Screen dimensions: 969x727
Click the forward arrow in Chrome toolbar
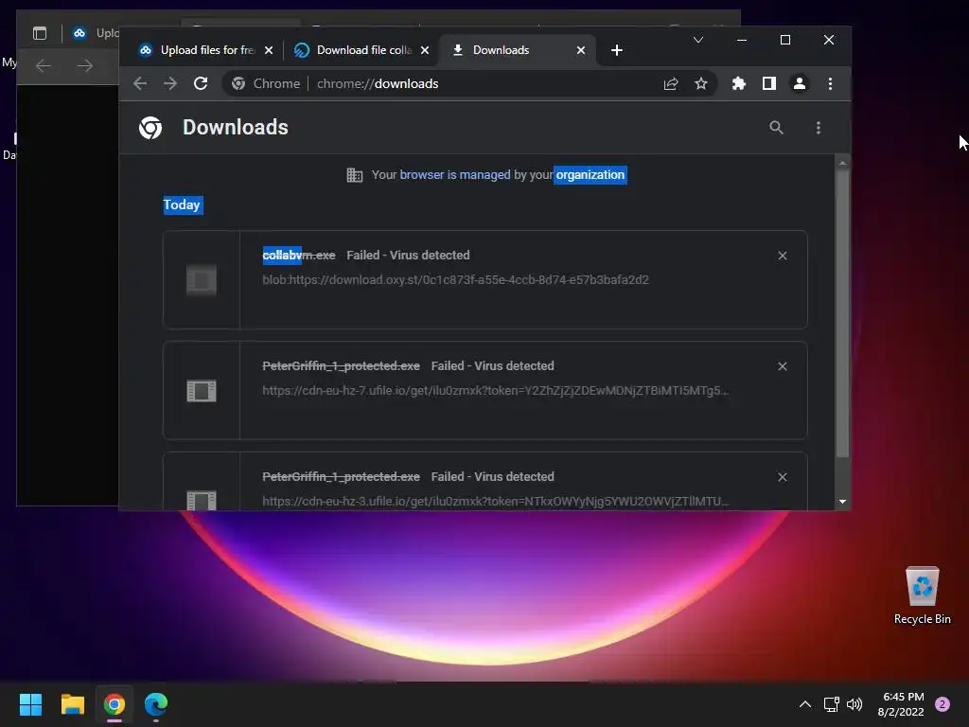(x=170, y=83)
